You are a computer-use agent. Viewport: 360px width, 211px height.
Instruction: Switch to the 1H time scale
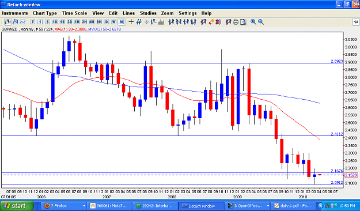tap(77, 22)
